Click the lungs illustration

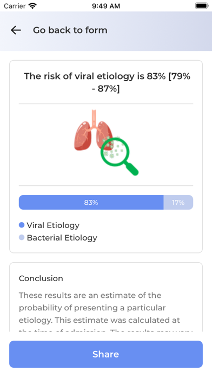(94, 131)
